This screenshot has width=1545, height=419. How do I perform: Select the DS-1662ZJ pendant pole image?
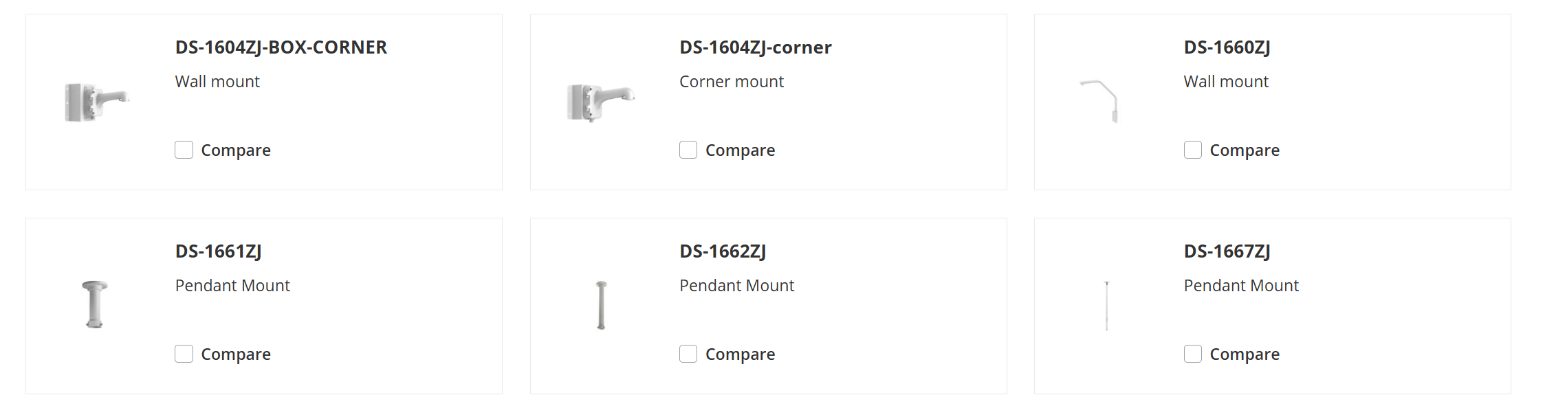click(601, 305)
